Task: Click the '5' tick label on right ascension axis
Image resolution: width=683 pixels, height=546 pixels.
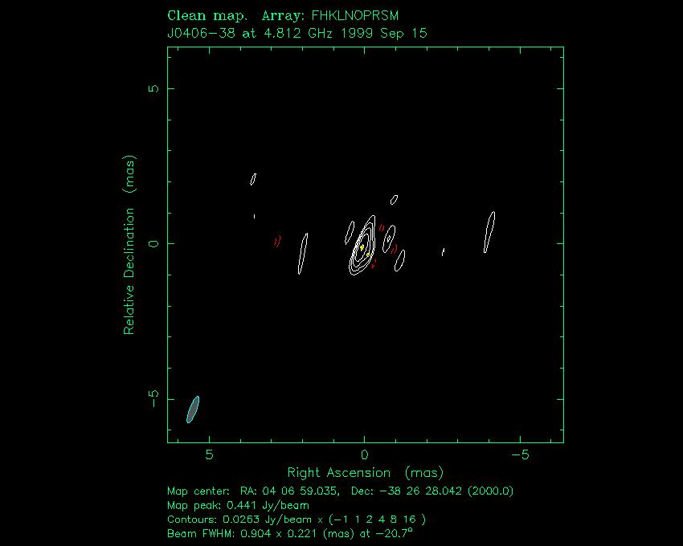Action: (209, 455)
